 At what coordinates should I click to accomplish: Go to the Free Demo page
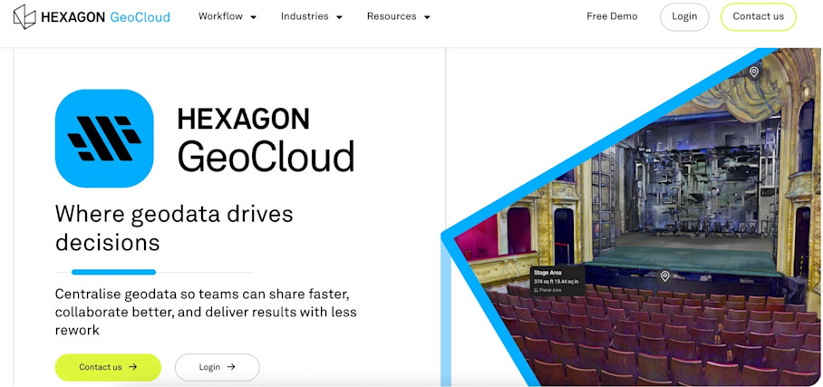[x=612, y=16]
